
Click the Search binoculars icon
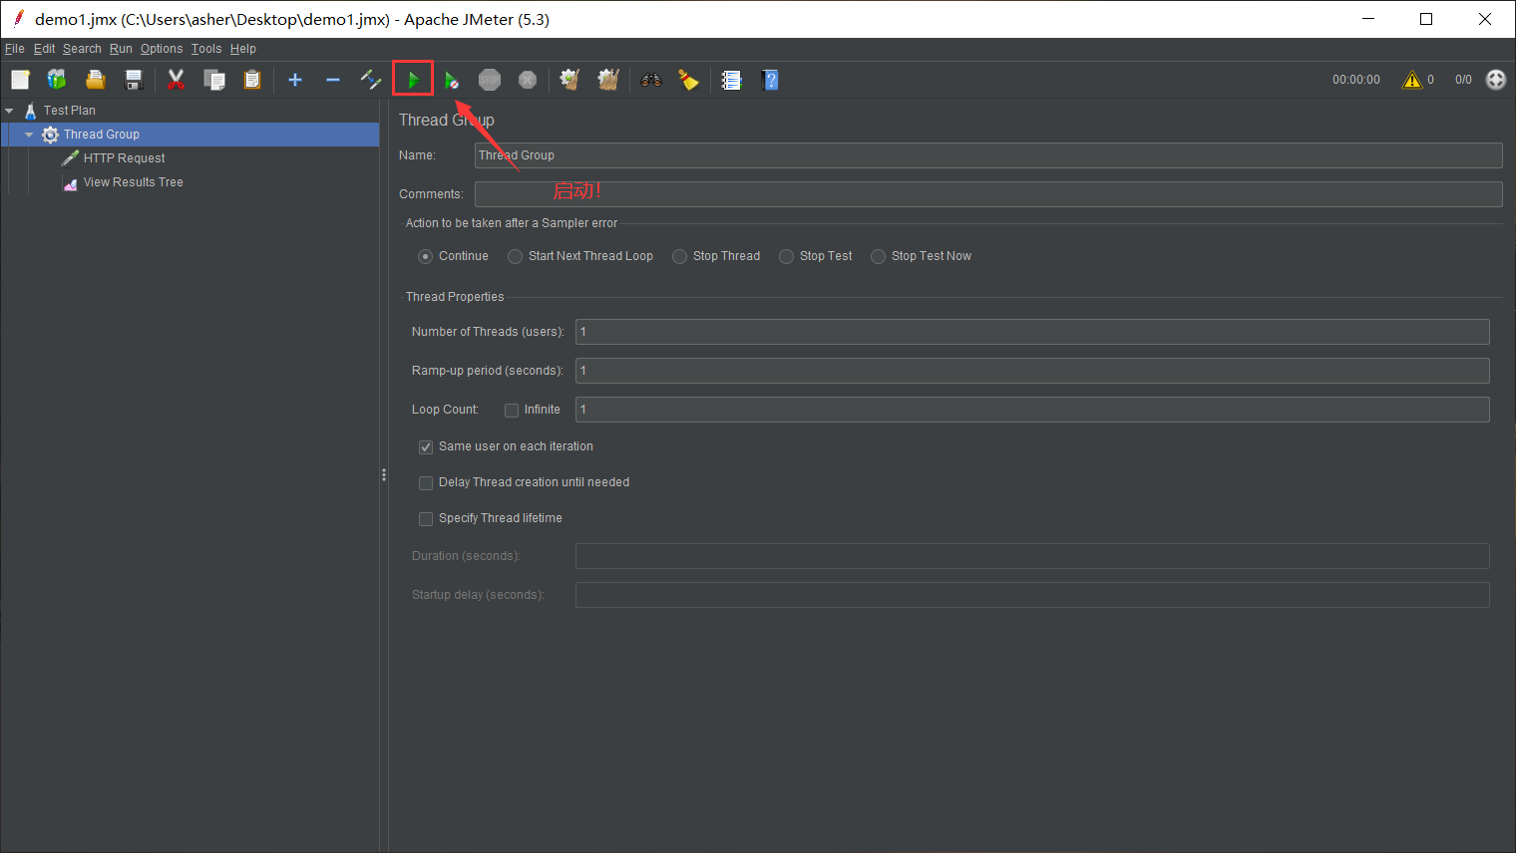click(x=651, y=80)
